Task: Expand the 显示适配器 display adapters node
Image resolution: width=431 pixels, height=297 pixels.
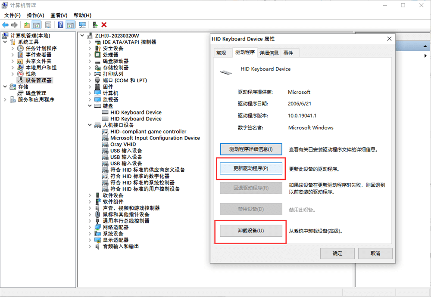Action: 90,240
